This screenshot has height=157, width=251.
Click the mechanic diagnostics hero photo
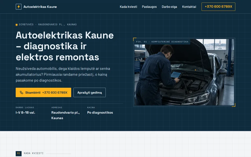click(x=184, y=72)
